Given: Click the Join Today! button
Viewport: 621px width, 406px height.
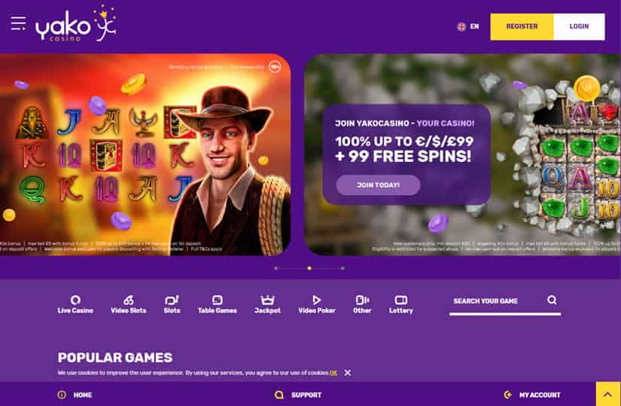Looking at the screenshot, I should pyautogui.click(x=378, y=185).
